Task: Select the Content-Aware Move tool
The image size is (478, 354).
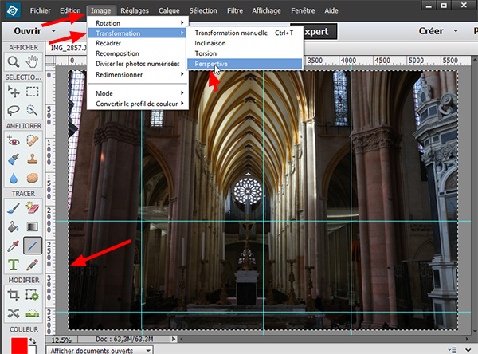Action: pos(14,313)
